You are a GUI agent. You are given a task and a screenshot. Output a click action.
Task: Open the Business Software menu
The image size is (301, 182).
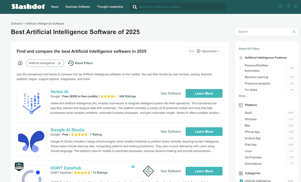click(x=78, y=7)
